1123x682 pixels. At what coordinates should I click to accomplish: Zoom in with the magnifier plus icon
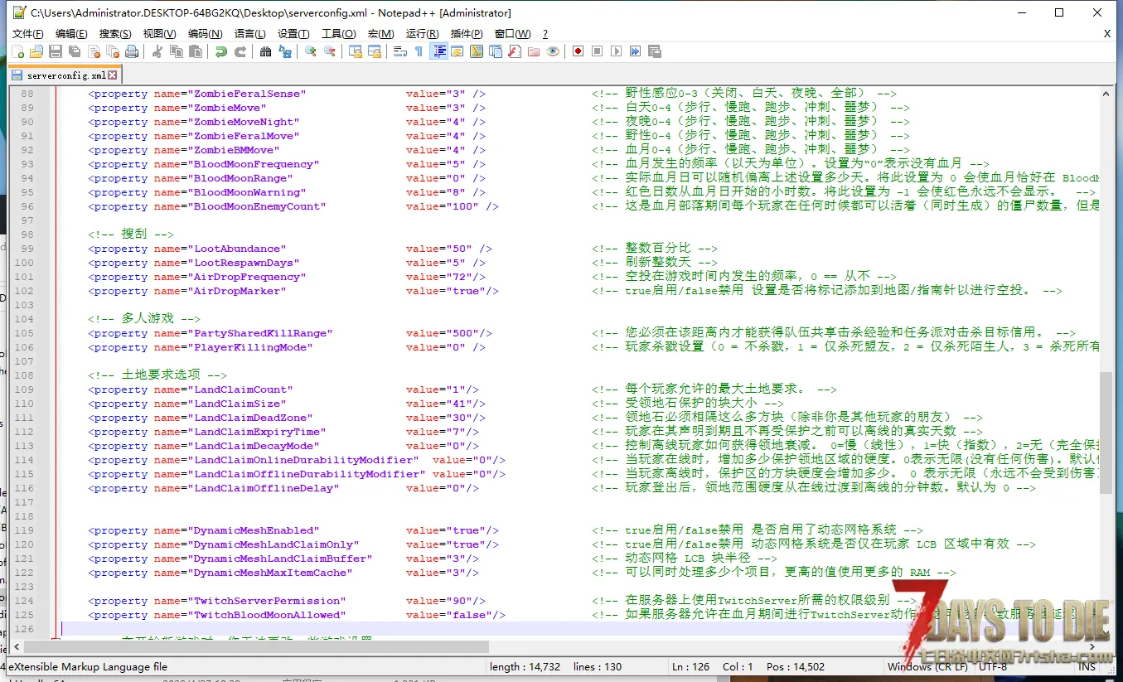310,51
